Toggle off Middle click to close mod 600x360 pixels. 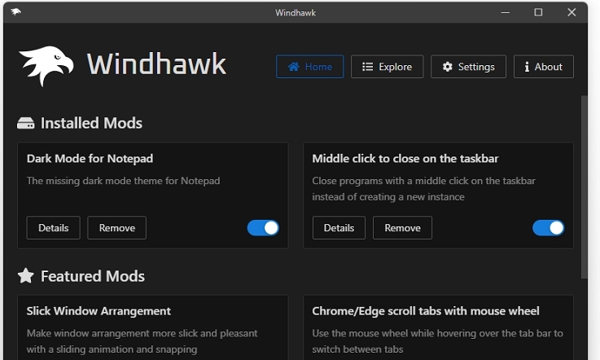pos(549,228)
